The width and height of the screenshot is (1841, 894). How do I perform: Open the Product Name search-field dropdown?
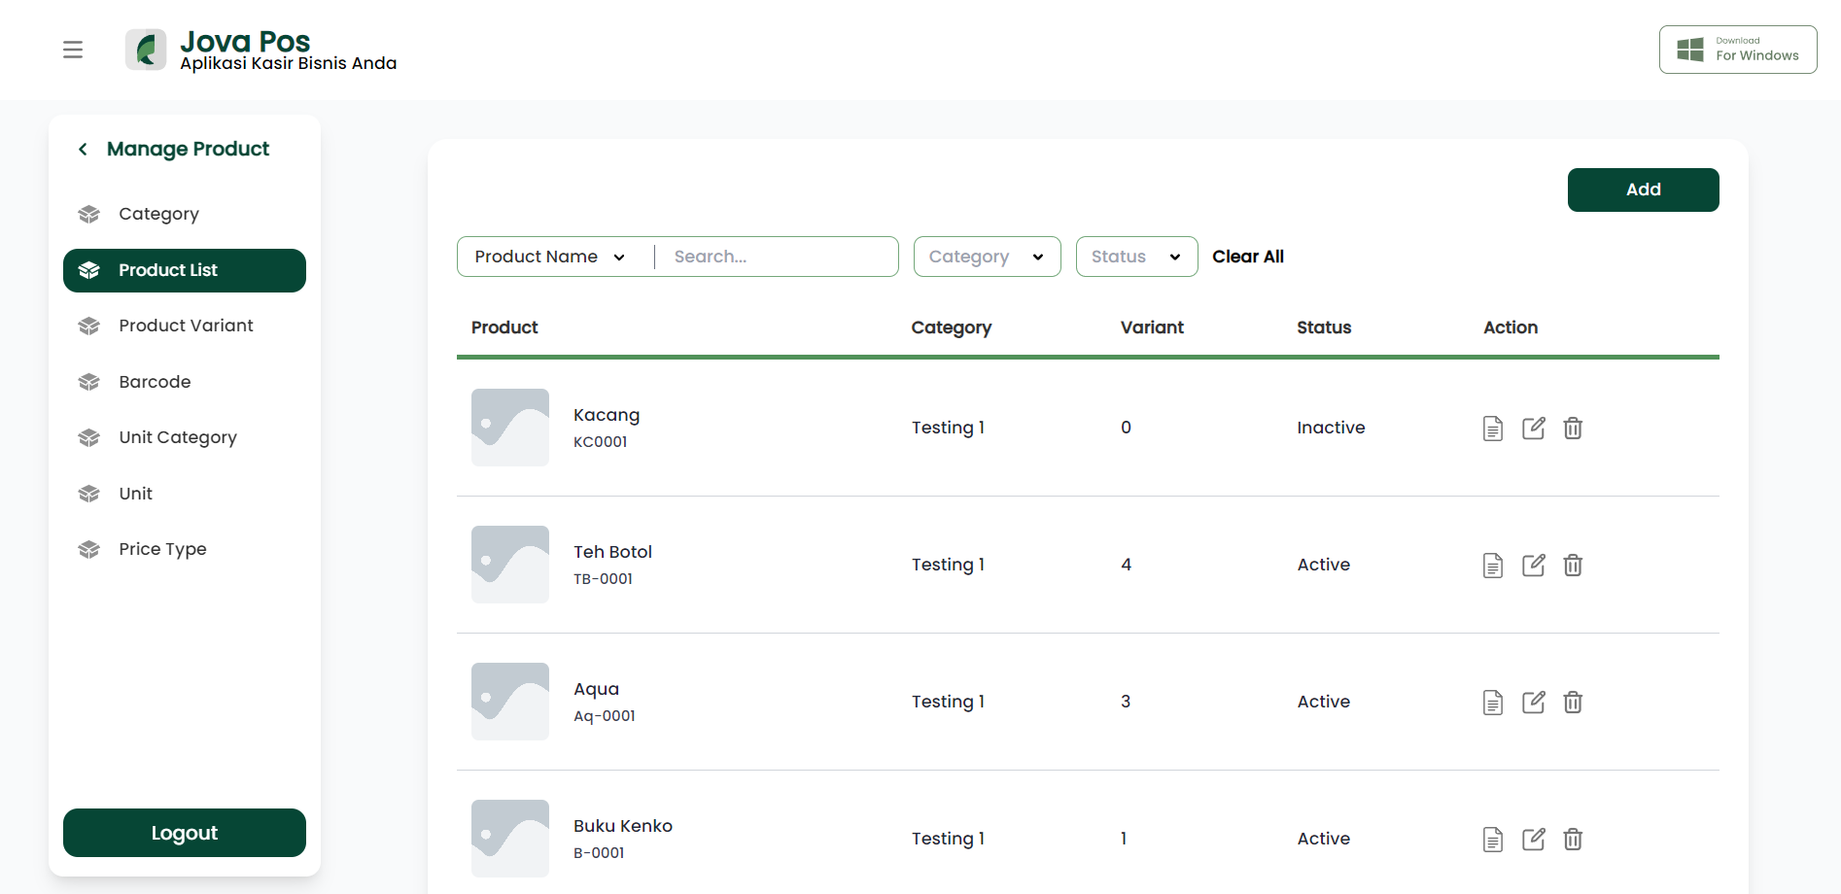(550, 257)
